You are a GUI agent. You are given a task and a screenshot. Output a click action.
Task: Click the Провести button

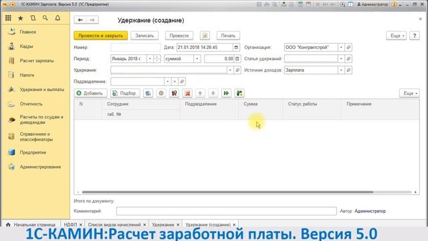pos(179,35)
